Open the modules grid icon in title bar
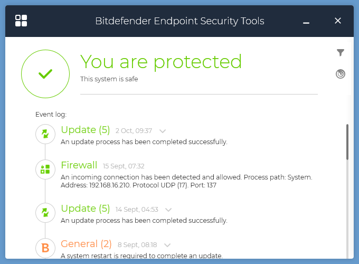The width and height of the screenshot is (359, 264). [x=21, y=21]
